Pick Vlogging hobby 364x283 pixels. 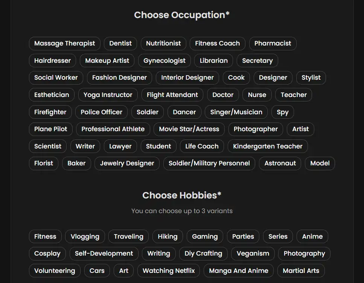click(85, 236)
